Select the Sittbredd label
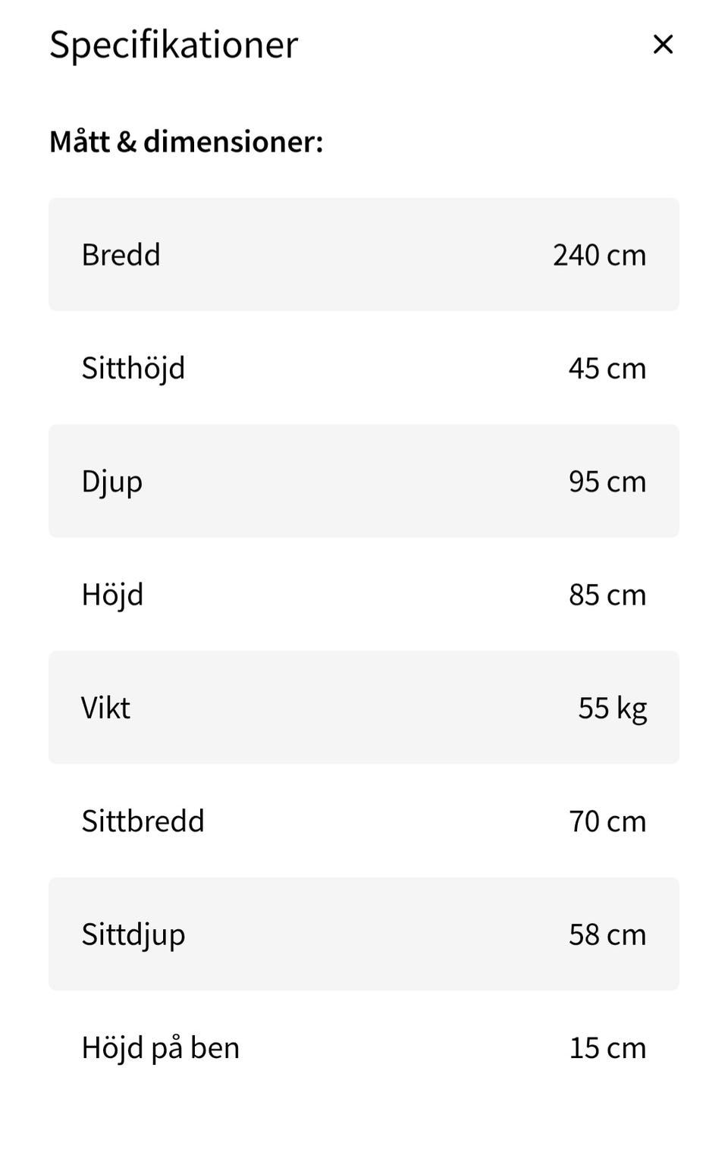Screen dimensions: 728x1168 click(143, 821)
